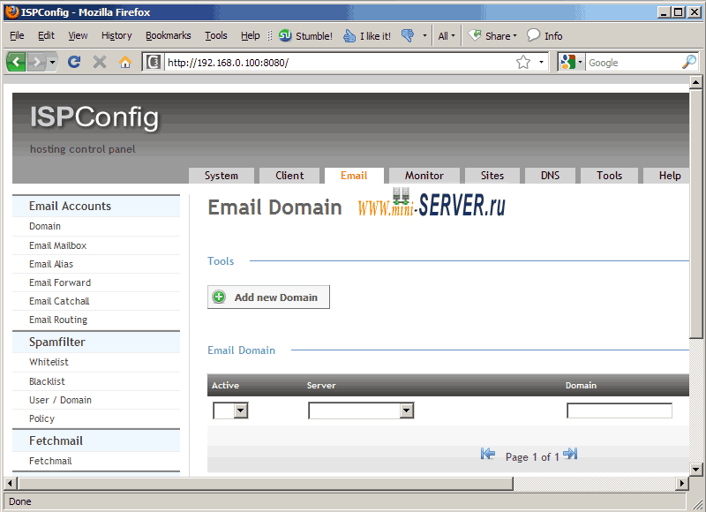Open Email Routing in sidebar

point(58,320)
